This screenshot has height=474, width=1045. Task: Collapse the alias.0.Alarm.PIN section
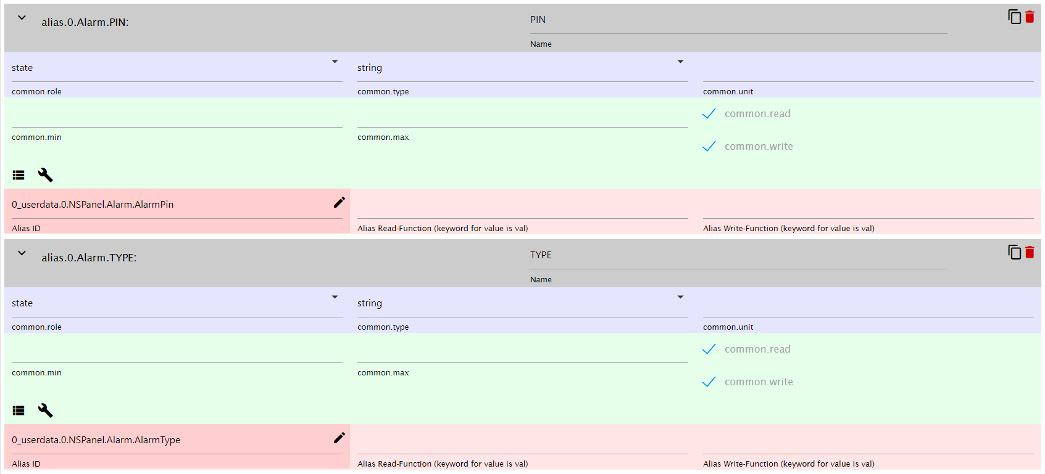pyautogui.click(x=22, y=18)
